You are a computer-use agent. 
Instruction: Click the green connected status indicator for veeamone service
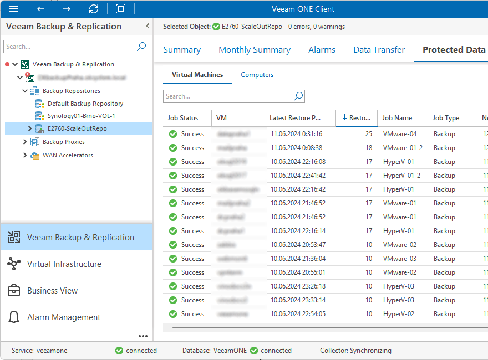[x=118, y=351]
